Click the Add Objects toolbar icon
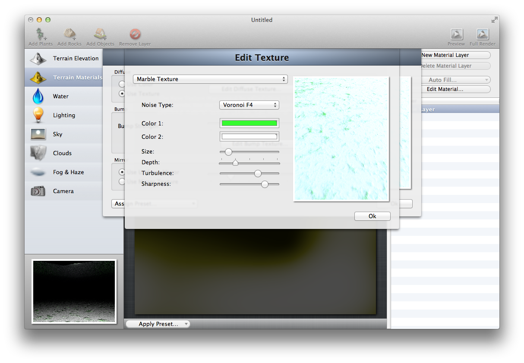Viewport: 524px width, 363px height. (x=100, y=34)
